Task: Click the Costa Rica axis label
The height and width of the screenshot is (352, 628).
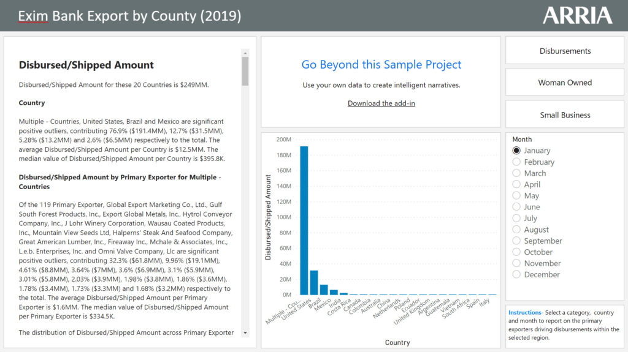Action: click(339, 307)
